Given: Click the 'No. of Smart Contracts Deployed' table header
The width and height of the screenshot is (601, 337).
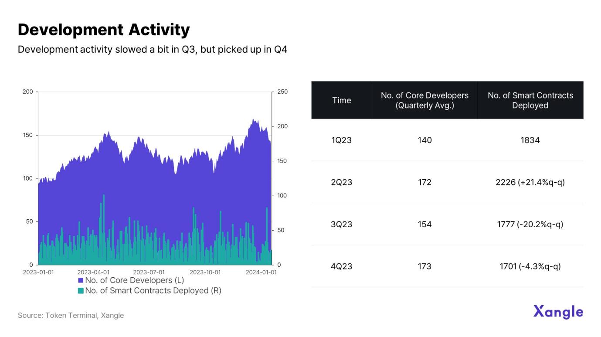Looking at the screenshot, I should [530, 100].
